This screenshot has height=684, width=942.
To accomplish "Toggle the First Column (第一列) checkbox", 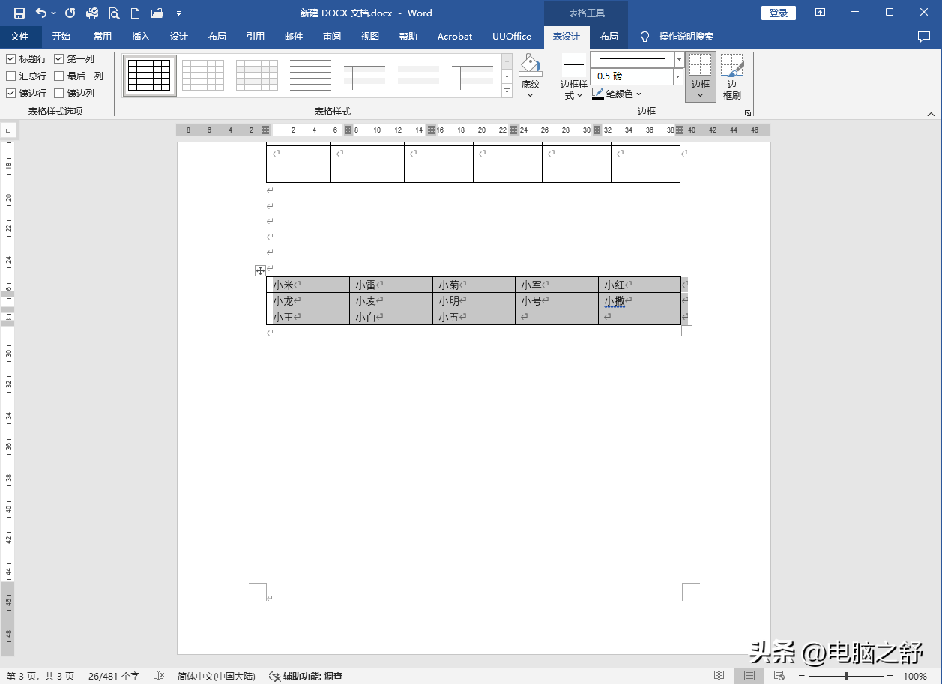I will 58,58.
